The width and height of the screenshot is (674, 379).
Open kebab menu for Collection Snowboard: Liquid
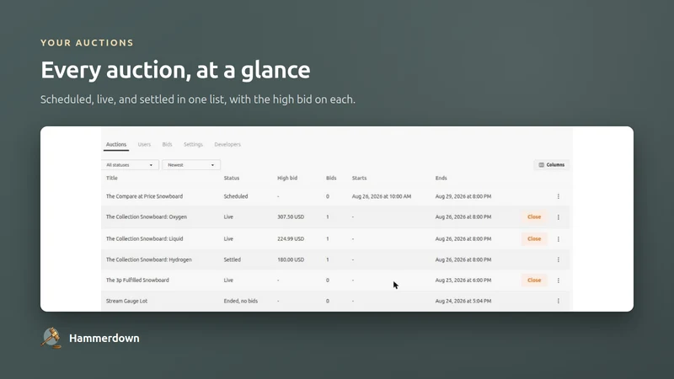point(559,239)
